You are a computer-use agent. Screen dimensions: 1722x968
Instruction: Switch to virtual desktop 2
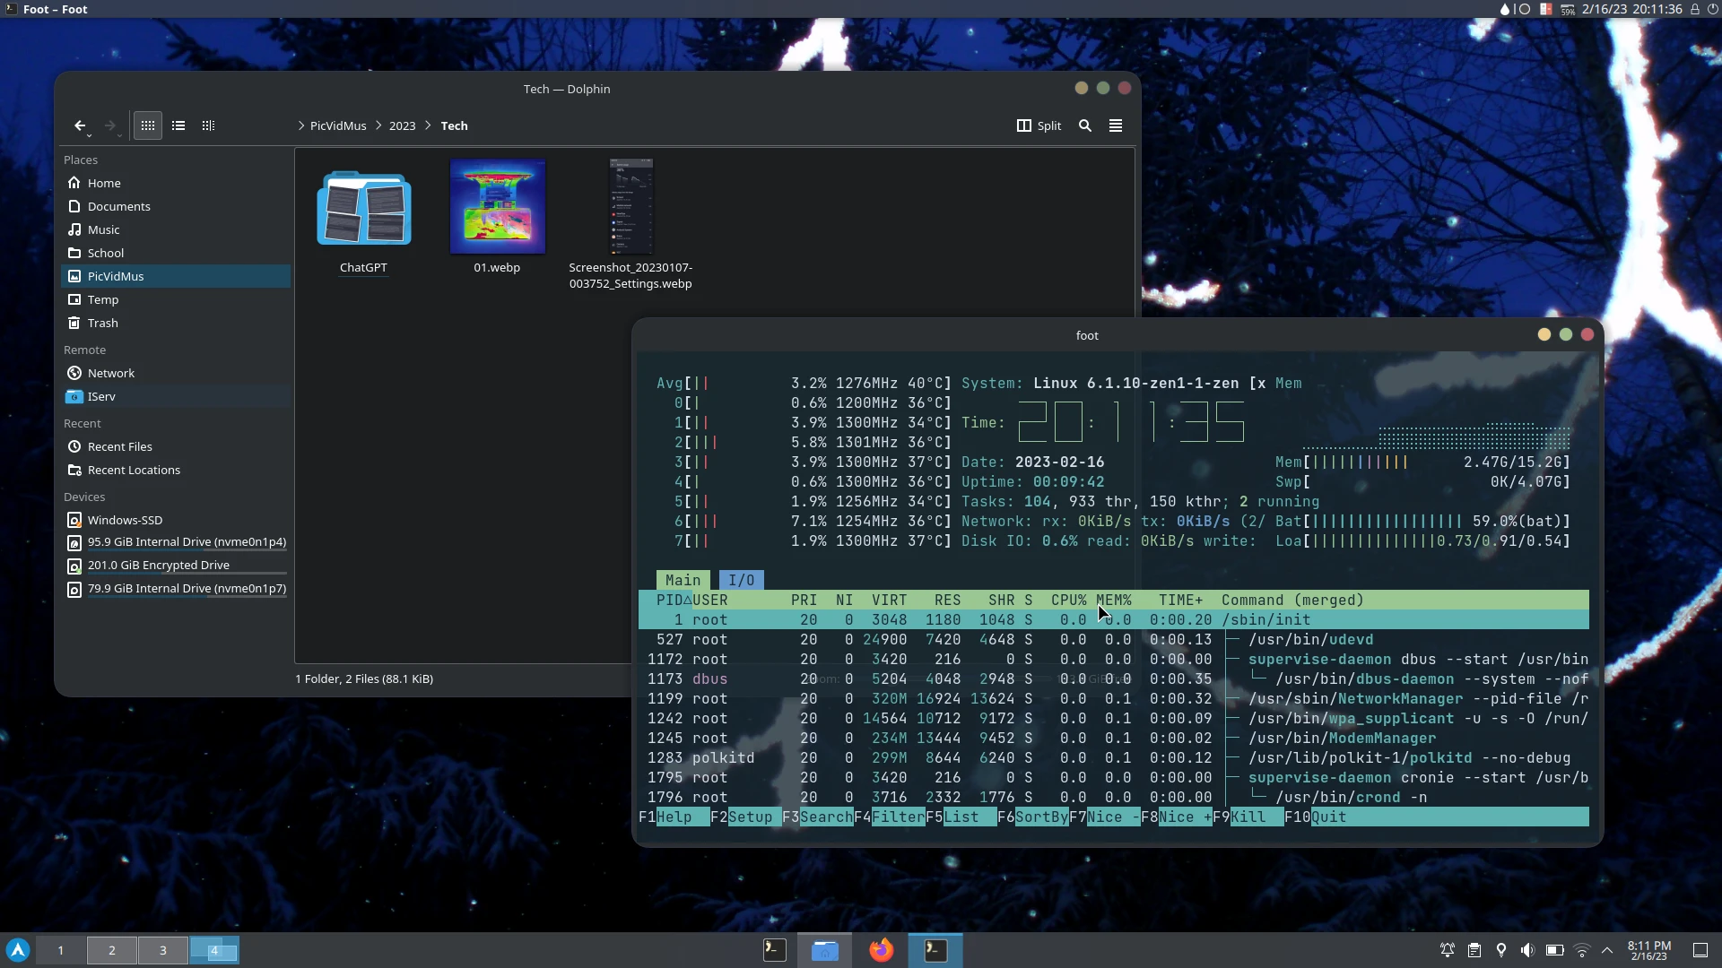112,950
